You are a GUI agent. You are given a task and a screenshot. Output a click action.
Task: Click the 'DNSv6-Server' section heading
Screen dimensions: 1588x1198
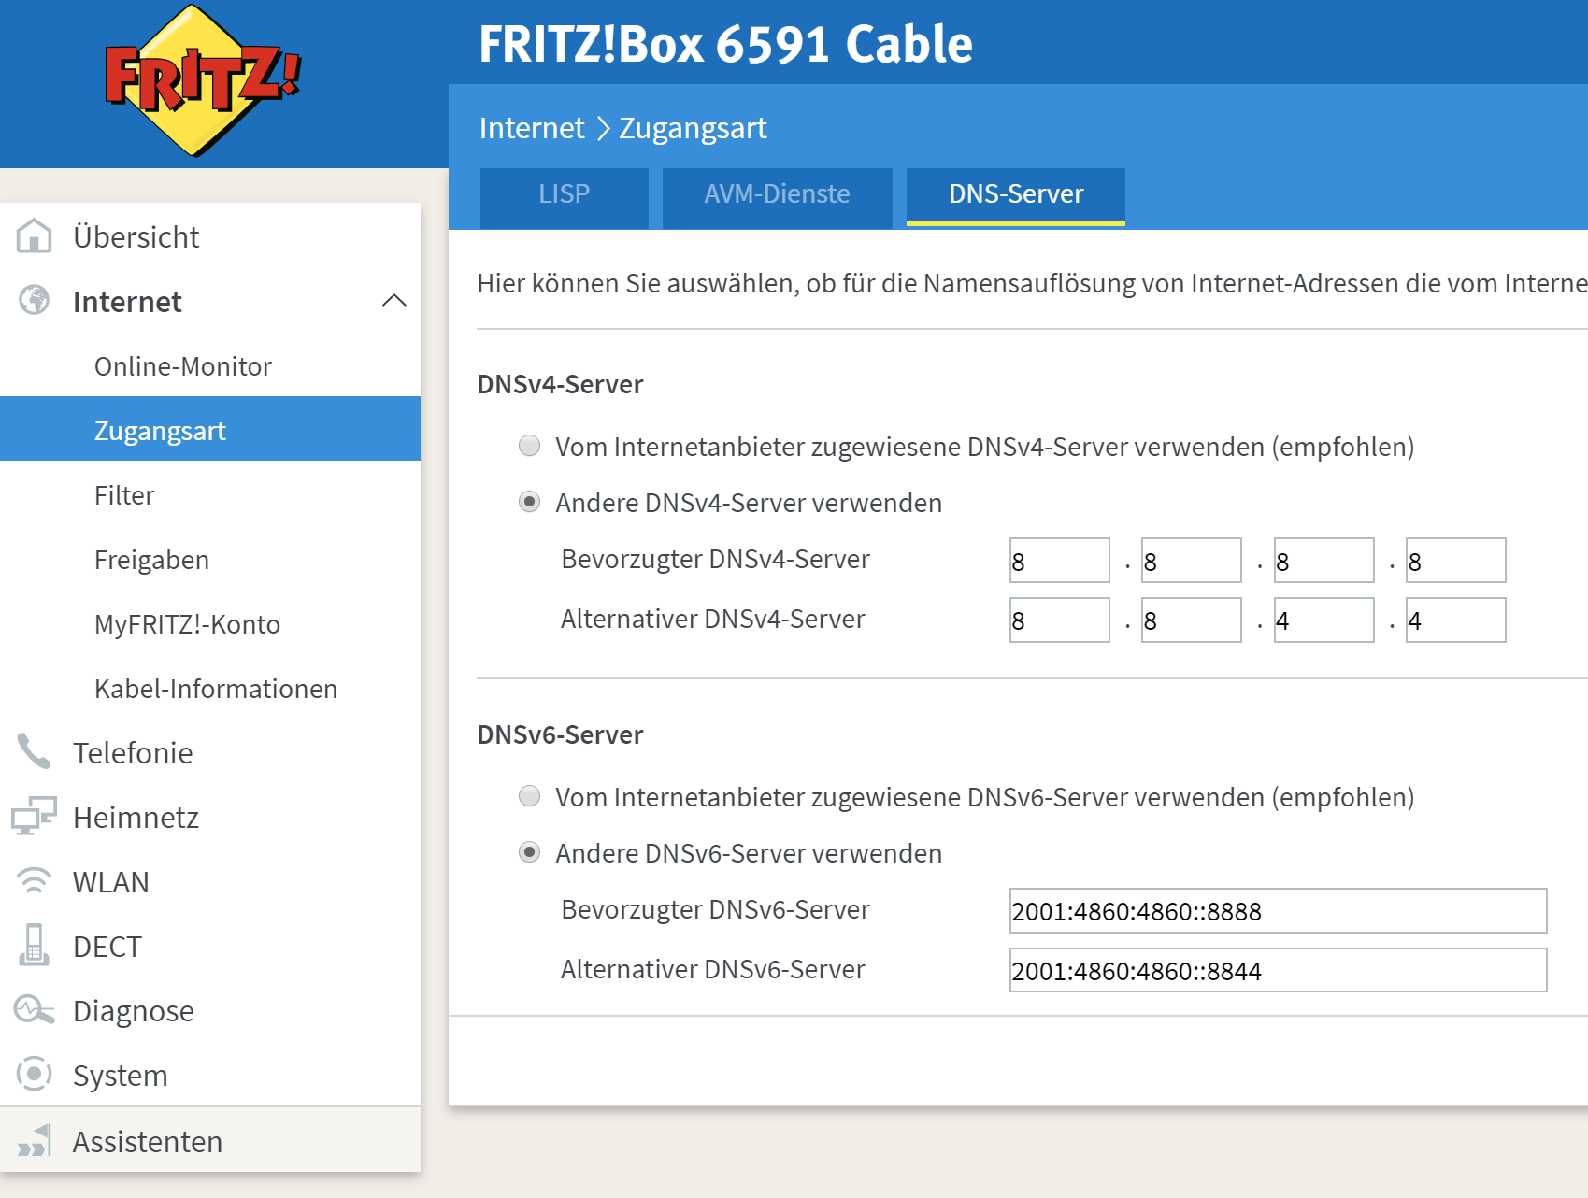click(x=560, y=734)
